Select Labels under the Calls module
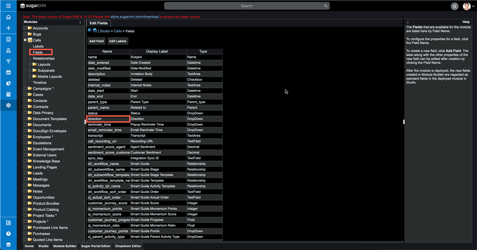The width and height of the screenshot is (477, 250). pos(38,47)
